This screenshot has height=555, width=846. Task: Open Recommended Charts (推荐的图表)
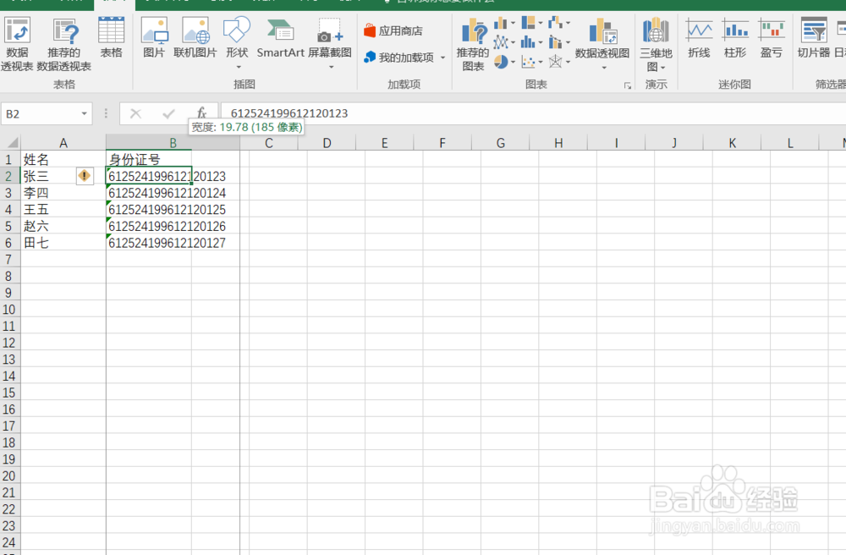(473, 44)
